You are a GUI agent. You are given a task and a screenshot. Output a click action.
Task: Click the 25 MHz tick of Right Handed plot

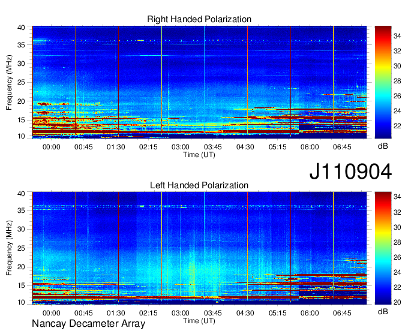(x=21, y=83)
